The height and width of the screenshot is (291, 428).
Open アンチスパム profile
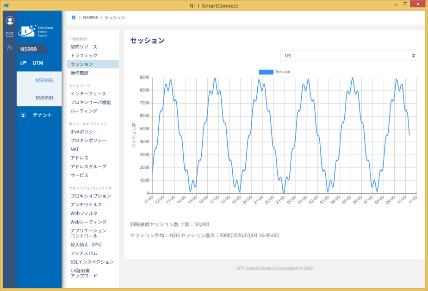tap(84, 254)
